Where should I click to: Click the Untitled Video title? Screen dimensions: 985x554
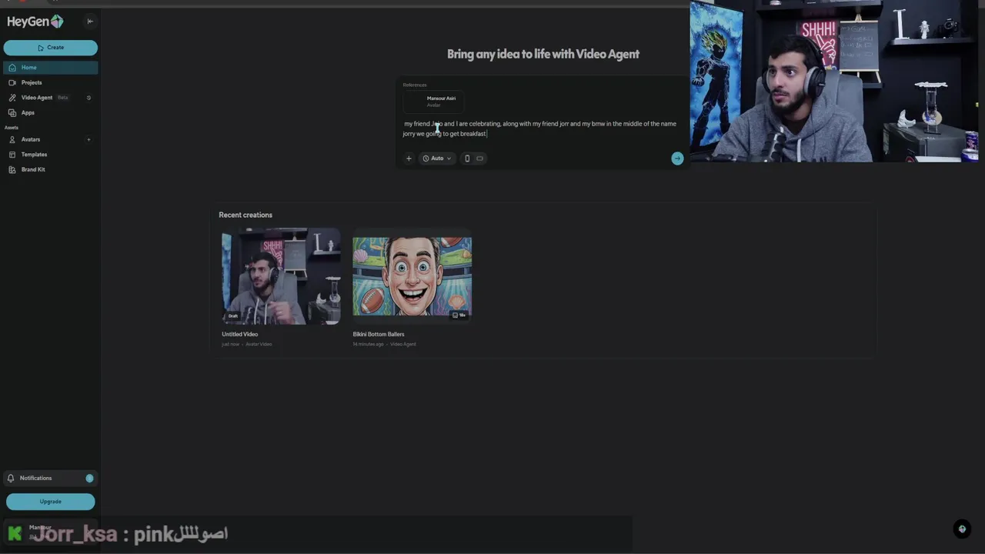(240, 335)
